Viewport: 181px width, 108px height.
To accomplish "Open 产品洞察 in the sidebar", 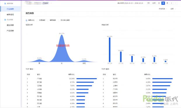I will point(10,31).
